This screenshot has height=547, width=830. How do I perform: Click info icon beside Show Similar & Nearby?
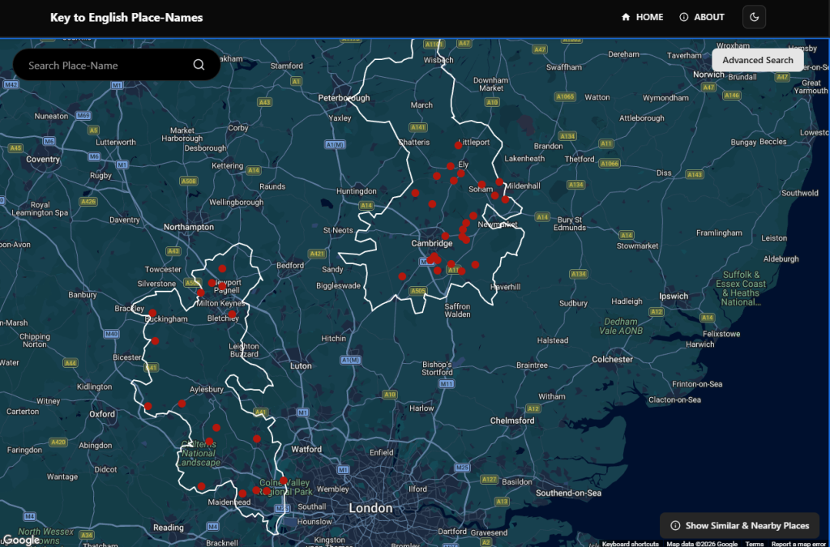click(x=675, y=525)
